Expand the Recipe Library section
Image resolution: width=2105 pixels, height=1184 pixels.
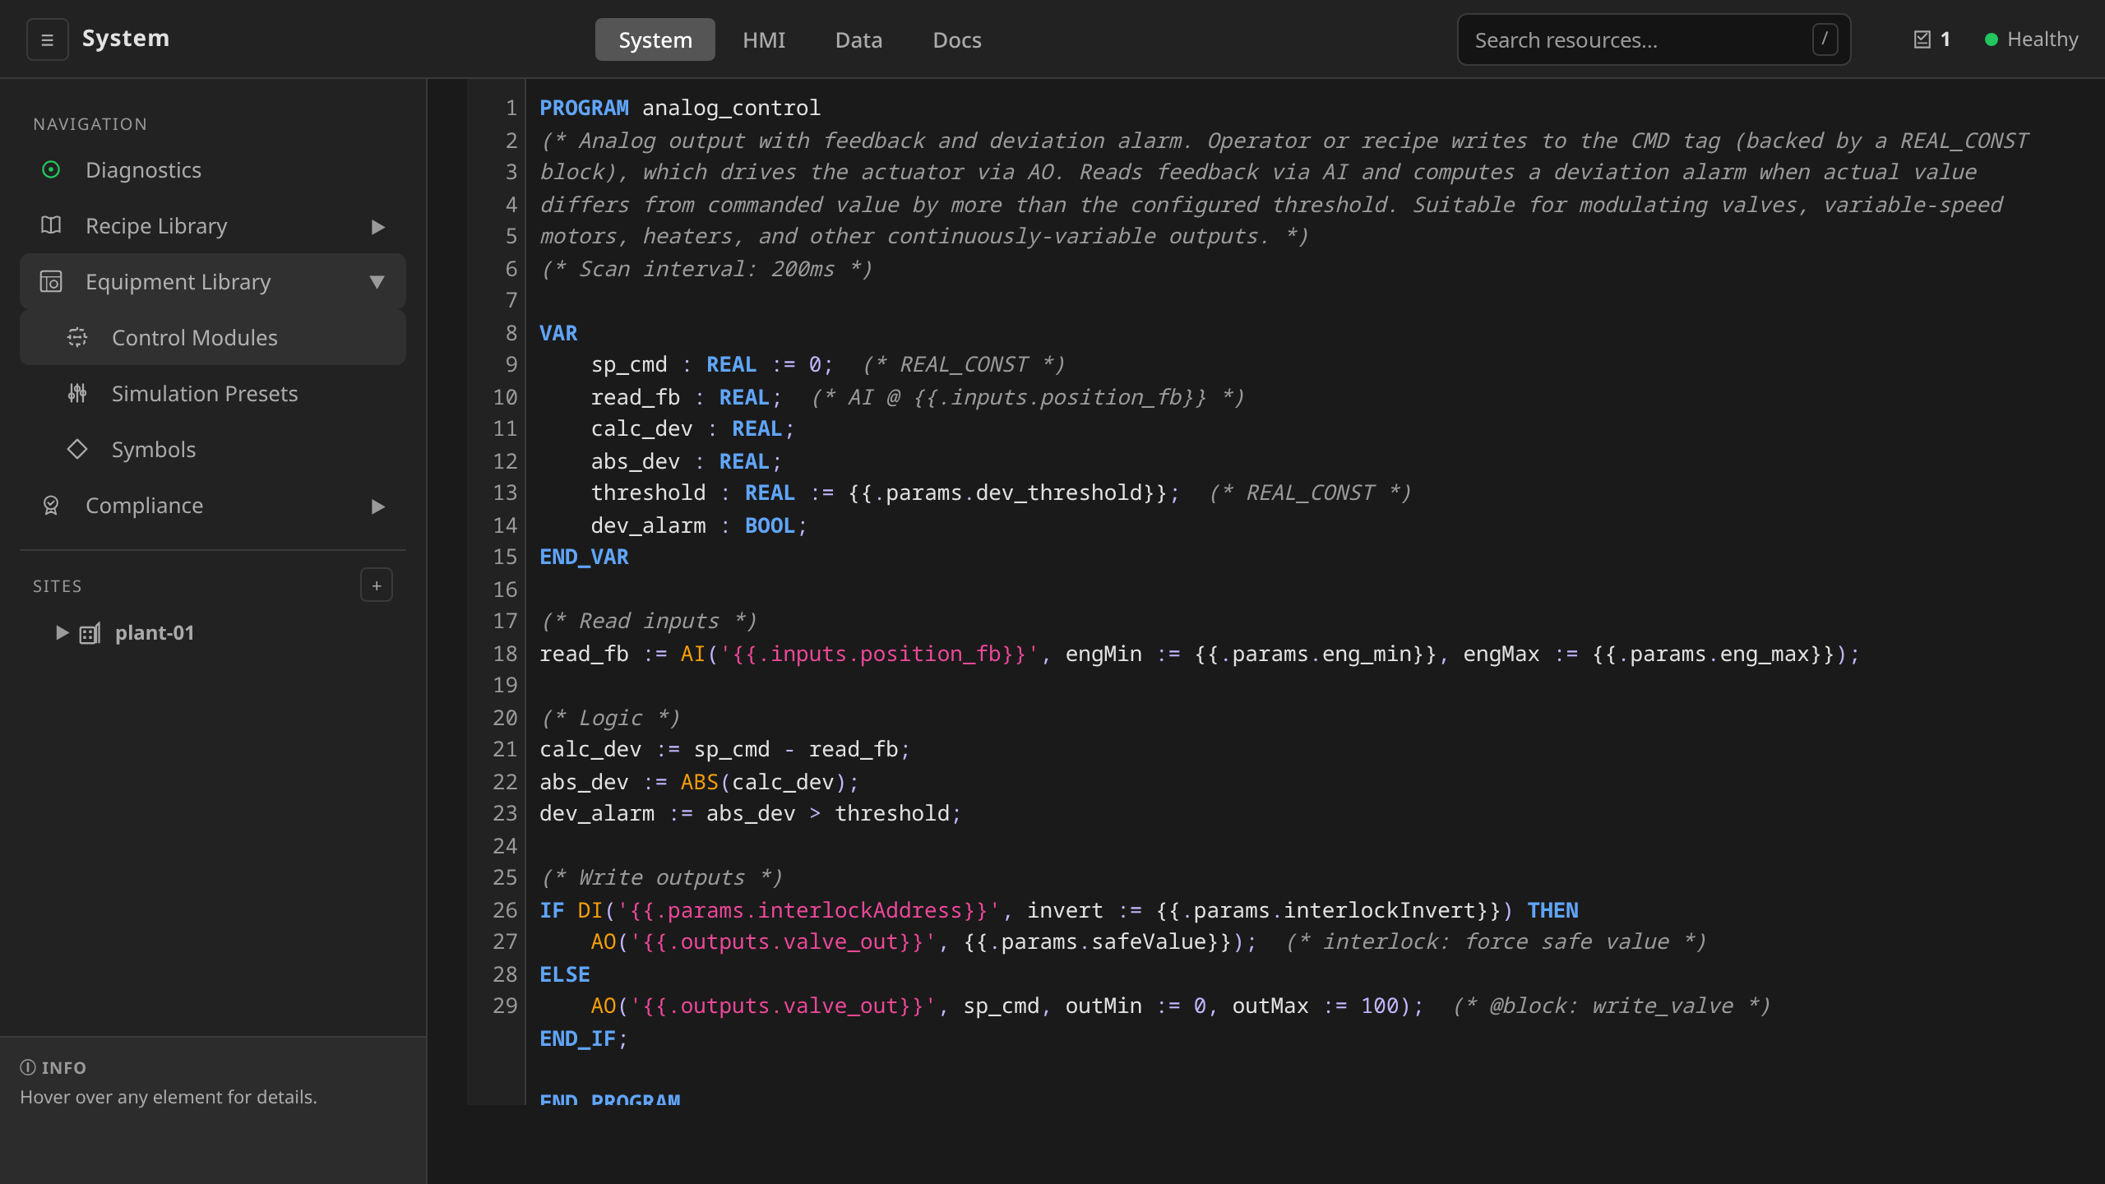[x=377, y=226]
